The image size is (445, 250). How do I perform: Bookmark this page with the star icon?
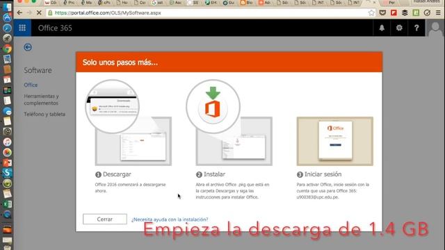[x=371, y=12]
